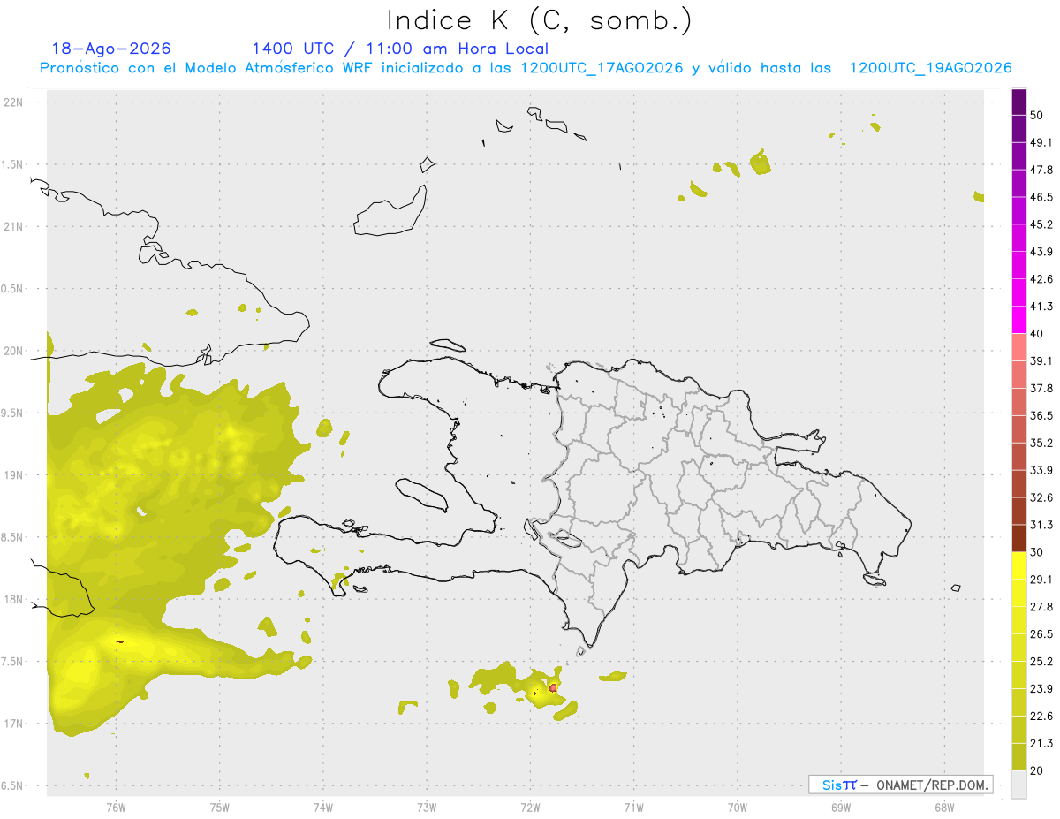
Task: Click the colorbar label "23.9"
Action: (1041, 690)
